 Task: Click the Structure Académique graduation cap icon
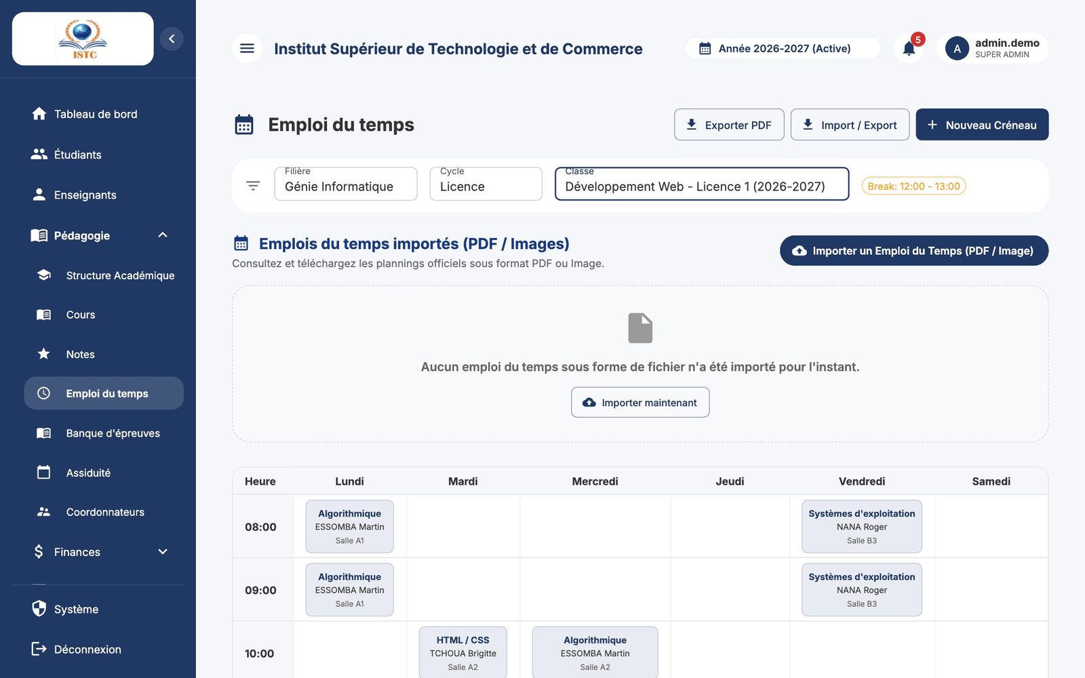[x=44, y=275]
